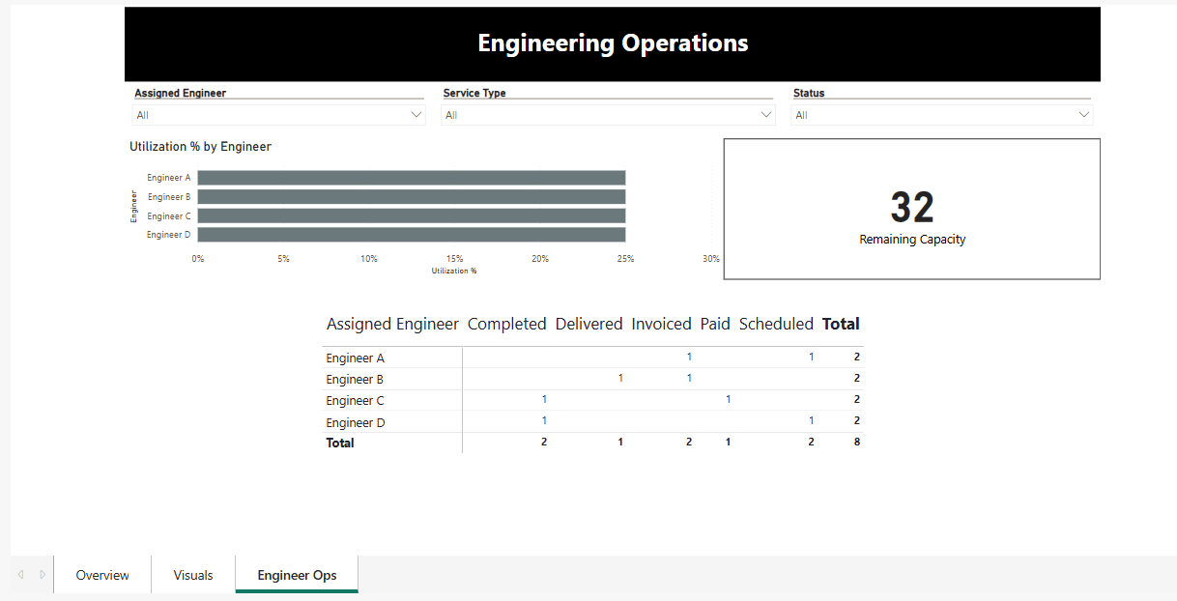Click the Paid column header
This screenshot has height=601, width=1177.
pyautogui.click(x=715, y=324)
